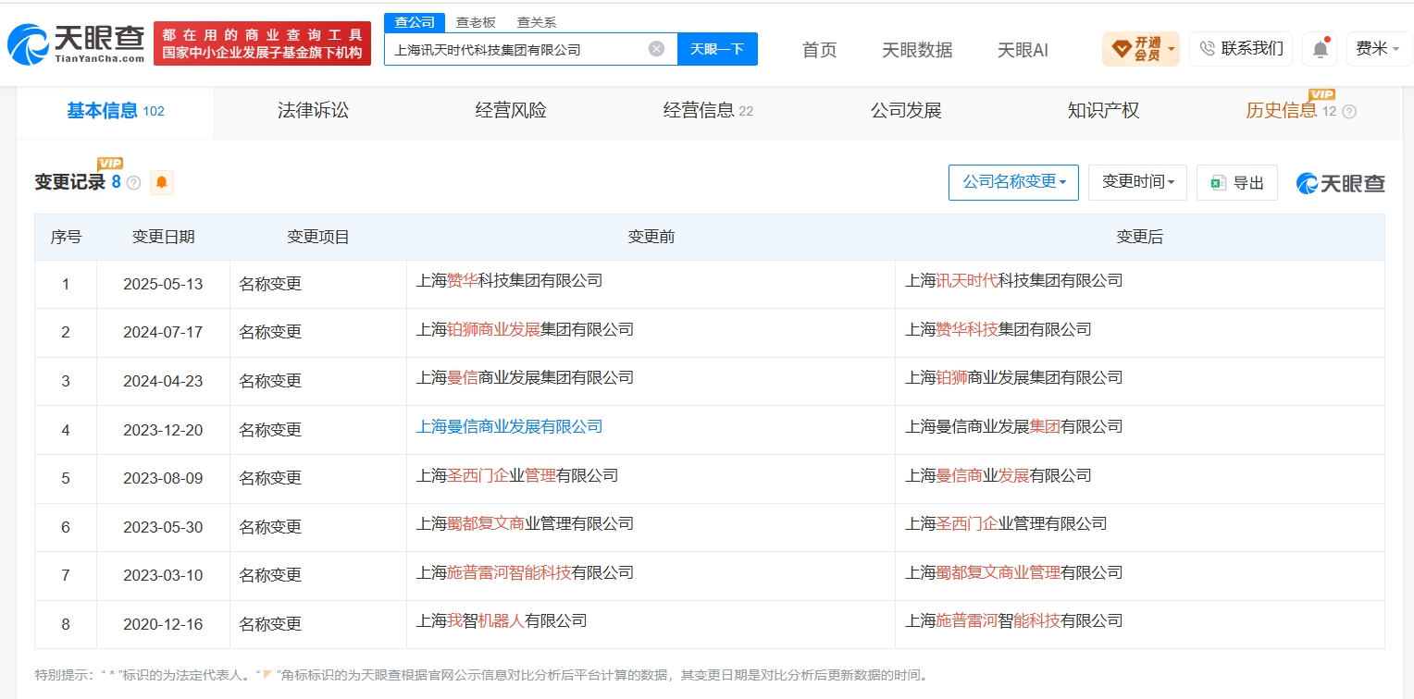
Task: Click 名称变更 in row 8
Action: (270, 624)
